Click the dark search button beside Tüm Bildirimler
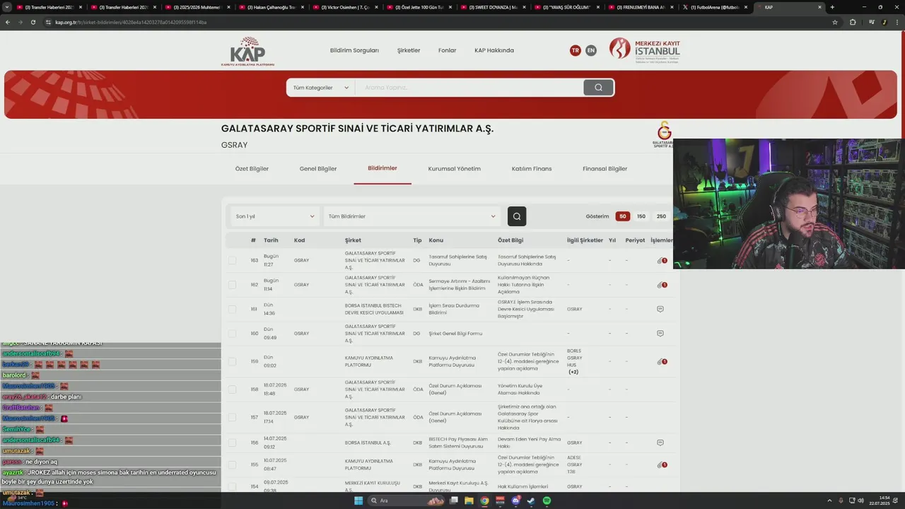Viewport: 905px width, 509px height. (517, 216)
